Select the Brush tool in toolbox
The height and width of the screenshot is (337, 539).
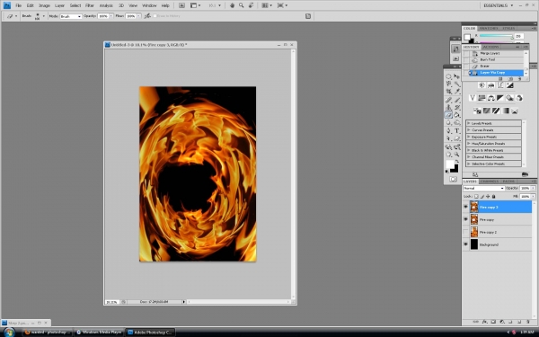click(x=457, y=100)
